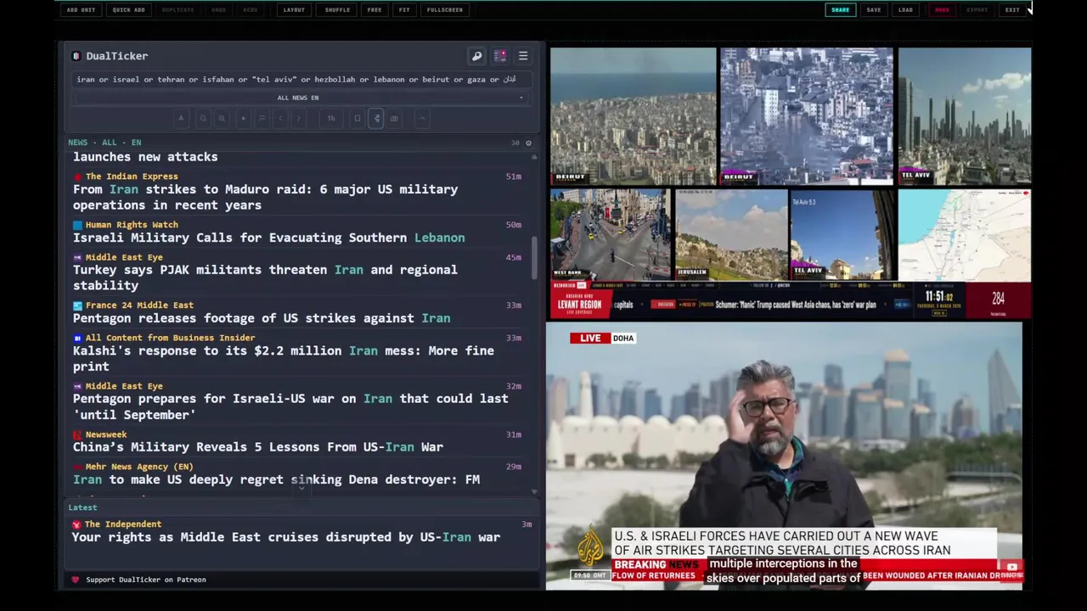Open the regional map thumbnail
The height and width of the screenshot is (611, 1087).
pos(965,235)
